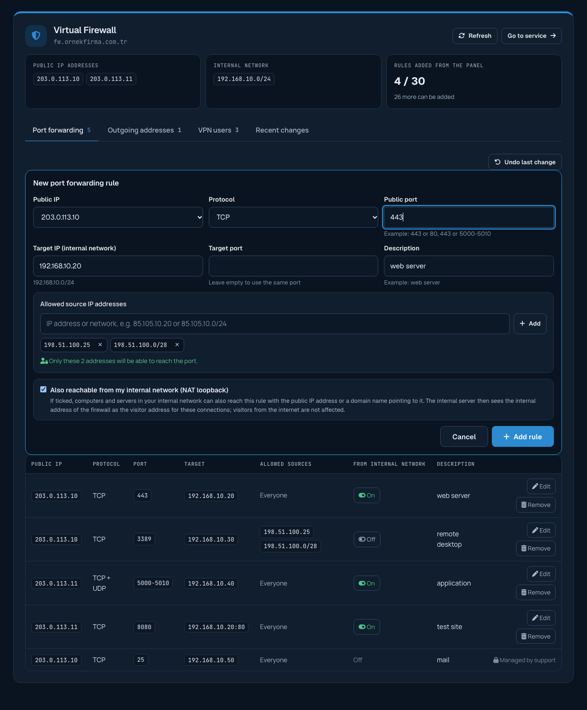587x710 pixels.
Task: Click public IP chip 203.0.113.10 in header card
Action: tap(58, 79)
